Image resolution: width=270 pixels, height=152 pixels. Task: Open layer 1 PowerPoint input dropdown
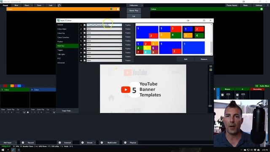[x=104, y=25]
